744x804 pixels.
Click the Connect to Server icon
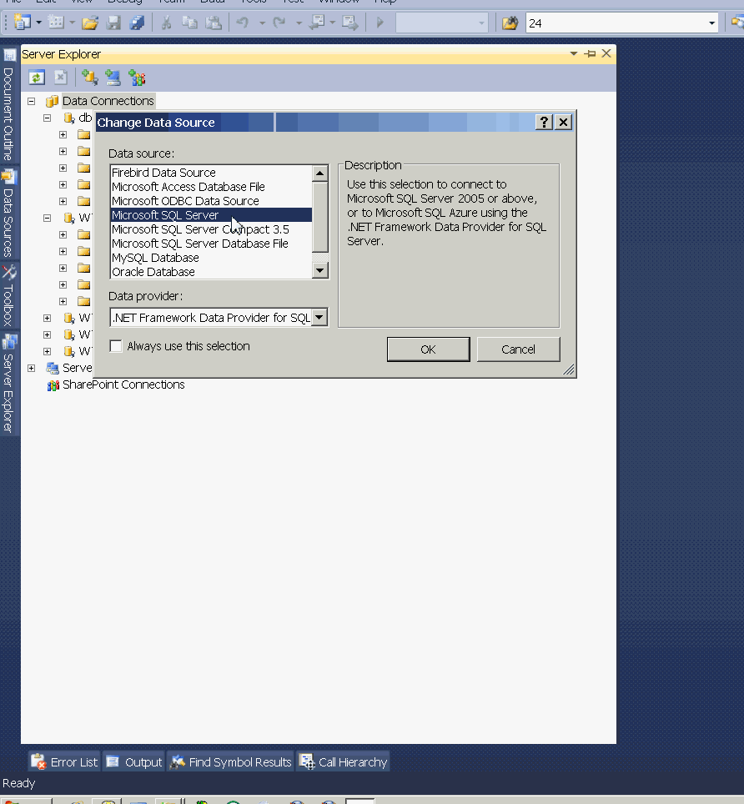[x=113, y=78]
